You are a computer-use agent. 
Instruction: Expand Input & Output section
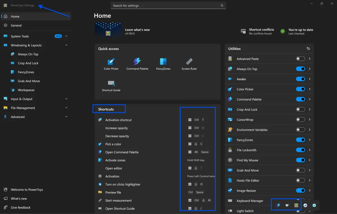click(x=66, y=99)
